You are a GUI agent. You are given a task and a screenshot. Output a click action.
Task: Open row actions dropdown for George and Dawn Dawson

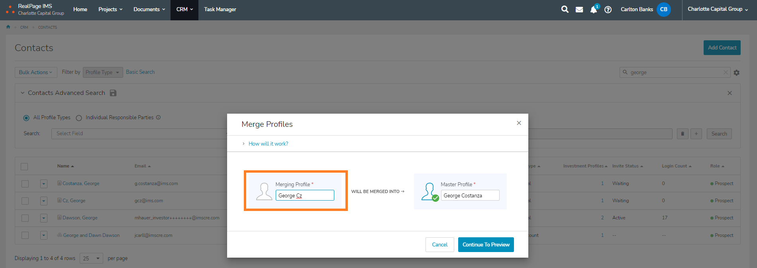coord(44,235)
